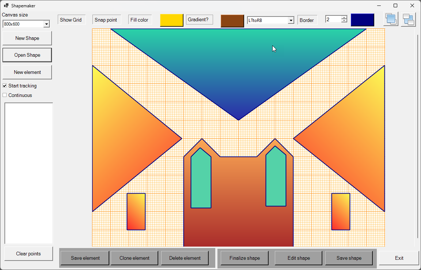Toggle the Show Grid option
421x270 pixels.
click(71, 19)
